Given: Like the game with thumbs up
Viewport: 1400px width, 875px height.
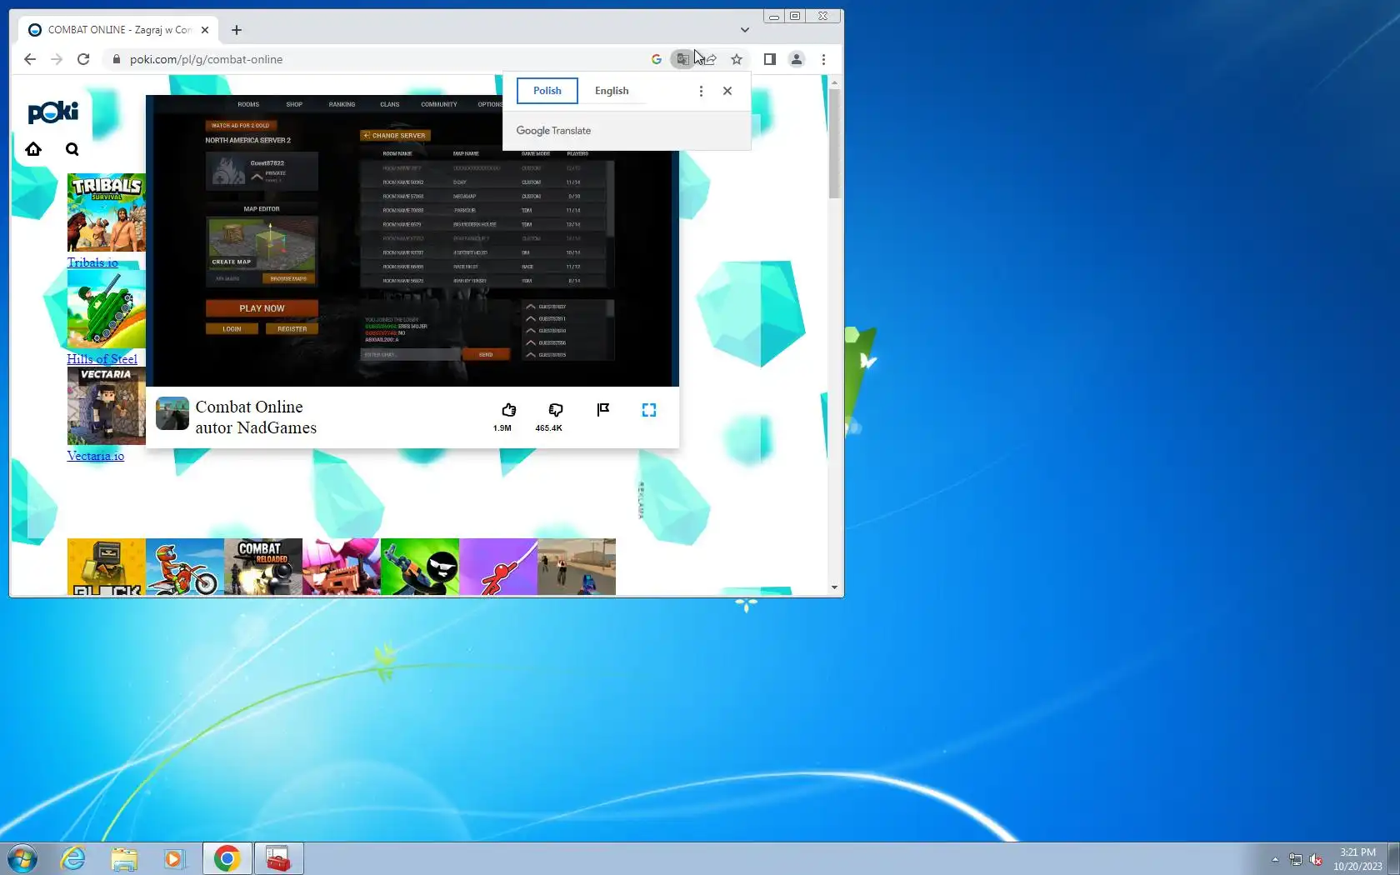Looking at the screenshot, I should 508,410.
